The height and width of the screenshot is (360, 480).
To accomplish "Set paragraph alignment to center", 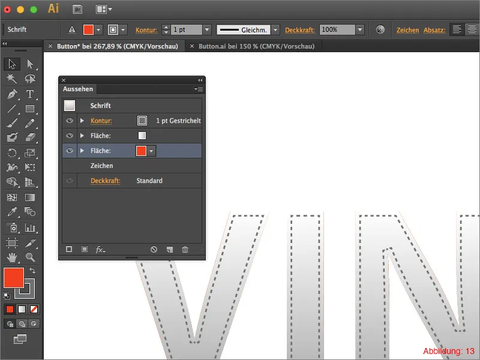I will (472, 29).
